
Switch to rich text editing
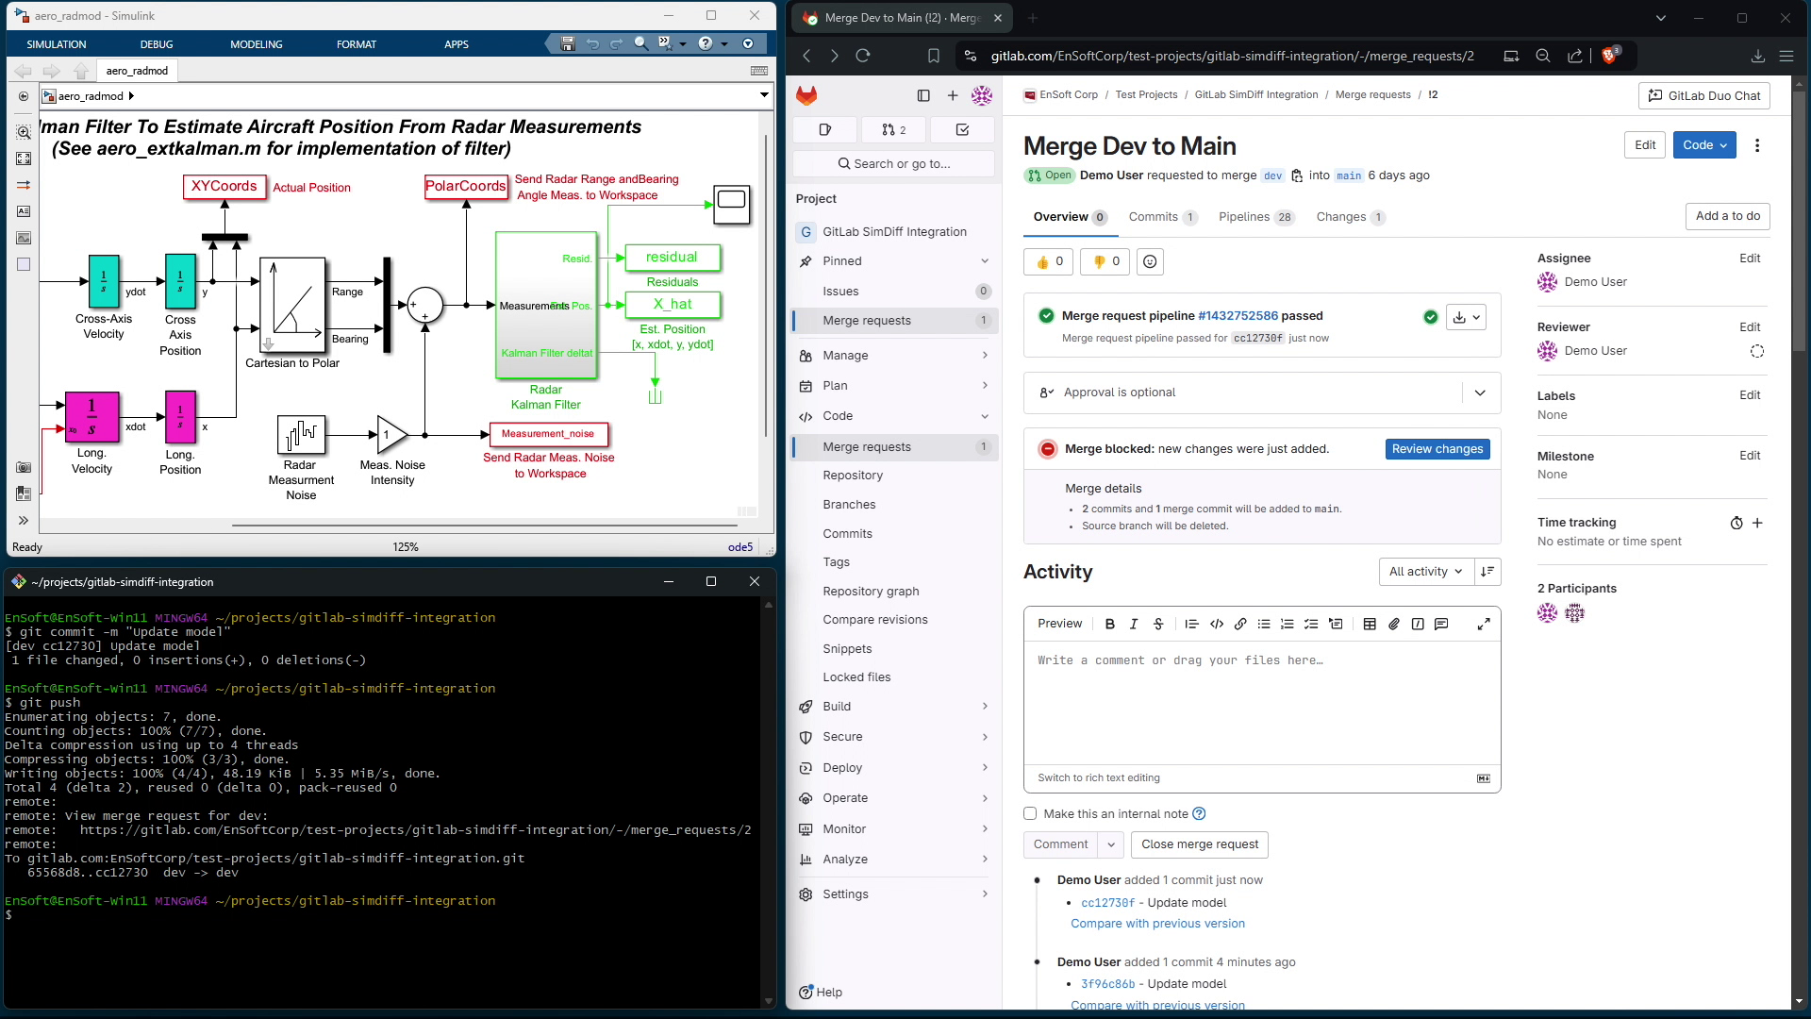click(x=1099, y=777)
